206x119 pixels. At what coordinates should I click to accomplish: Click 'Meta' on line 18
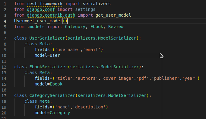point(45,101)
